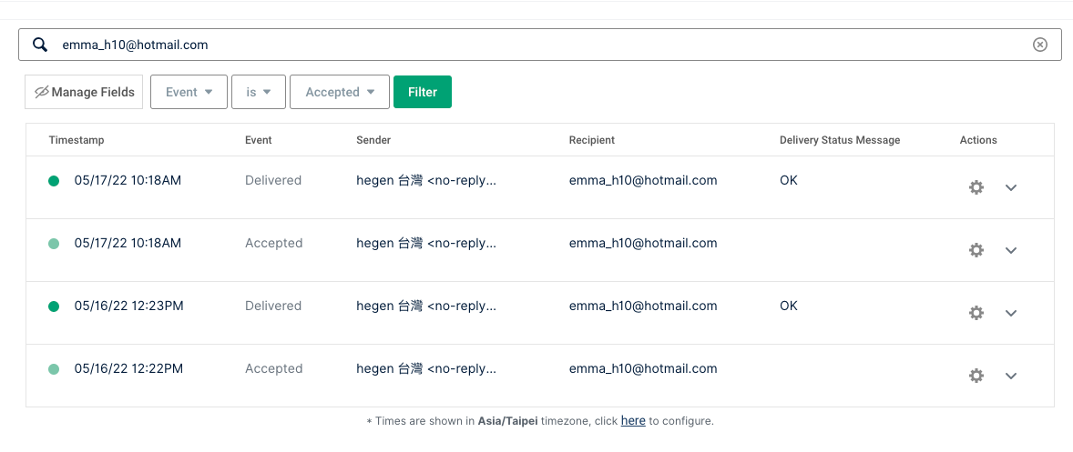Open the Event filter dropdown
1073x452 pixels.
[x=189, y=92]
